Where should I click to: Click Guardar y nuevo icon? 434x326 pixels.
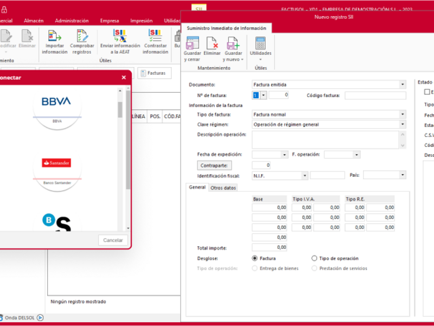tap(233, 43)
